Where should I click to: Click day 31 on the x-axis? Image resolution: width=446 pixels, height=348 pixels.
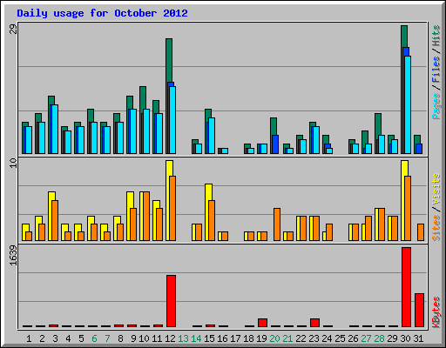(x=418, y=338)
